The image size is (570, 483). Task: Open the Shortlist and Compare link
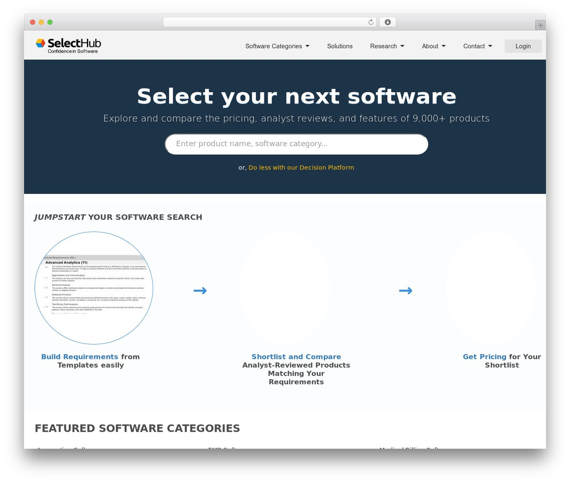coord(296,357)
